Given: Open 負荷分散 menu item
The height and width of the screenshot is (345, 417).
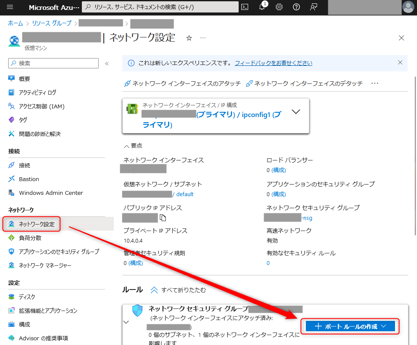Looking at the screenshot, I should (25, 238).
